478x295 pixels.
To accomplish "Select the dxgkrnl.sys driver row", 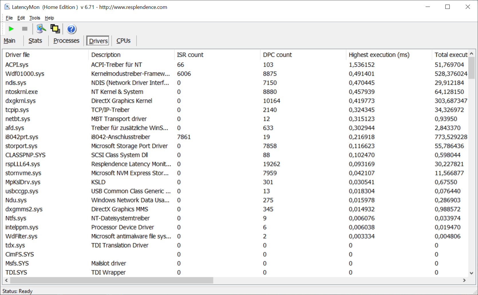I will pos(21,101).
